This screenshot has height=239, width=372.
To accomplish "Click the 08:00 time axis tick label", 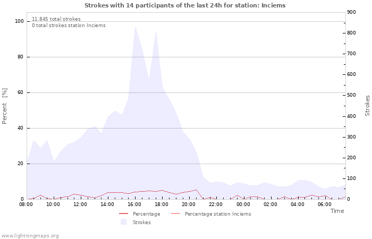I will [x=26, y=204].
